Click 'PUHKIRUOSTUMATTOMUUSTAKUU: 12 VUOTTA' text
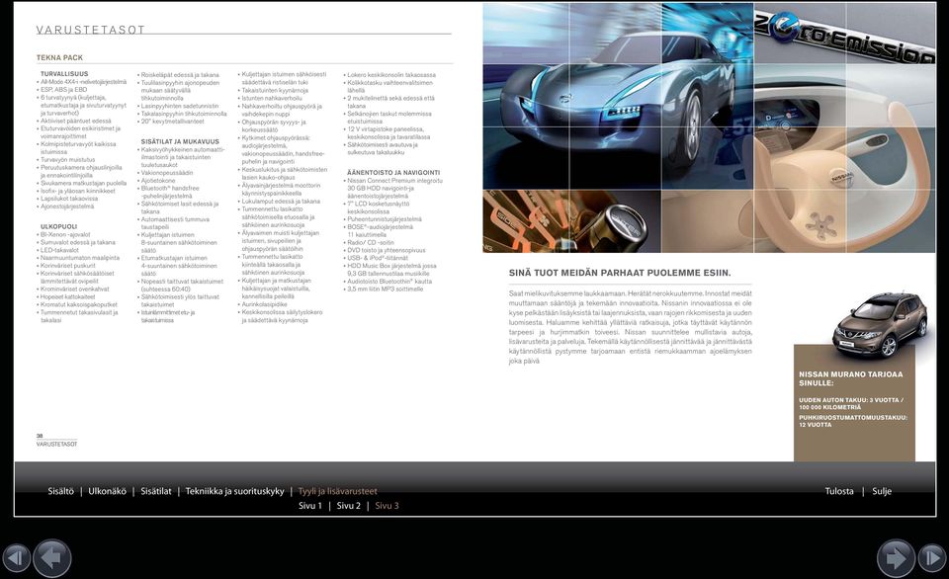949x579 pixels. point(853,421)
